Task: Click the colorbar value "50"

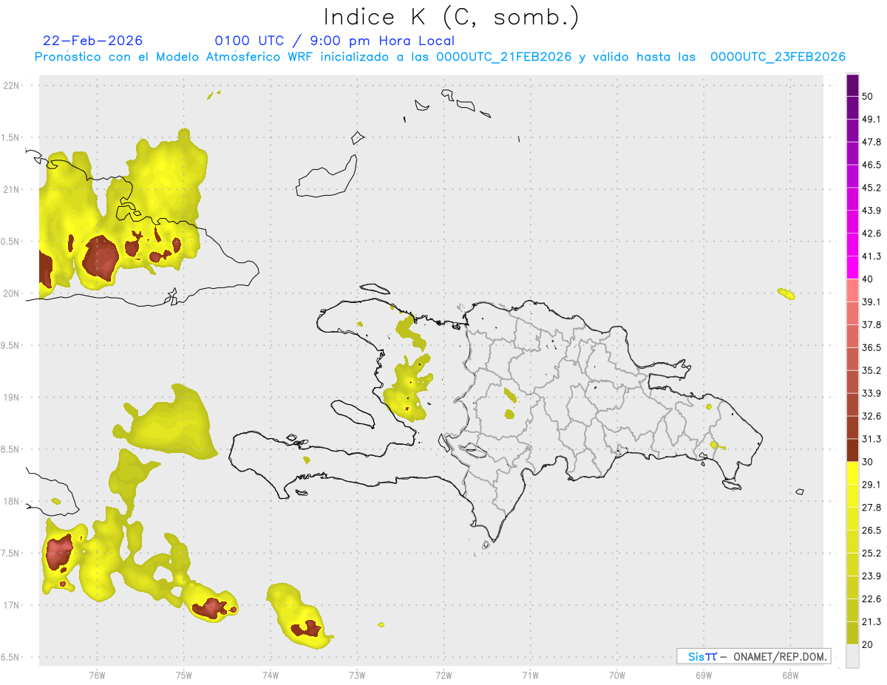Action: point(867,97)
